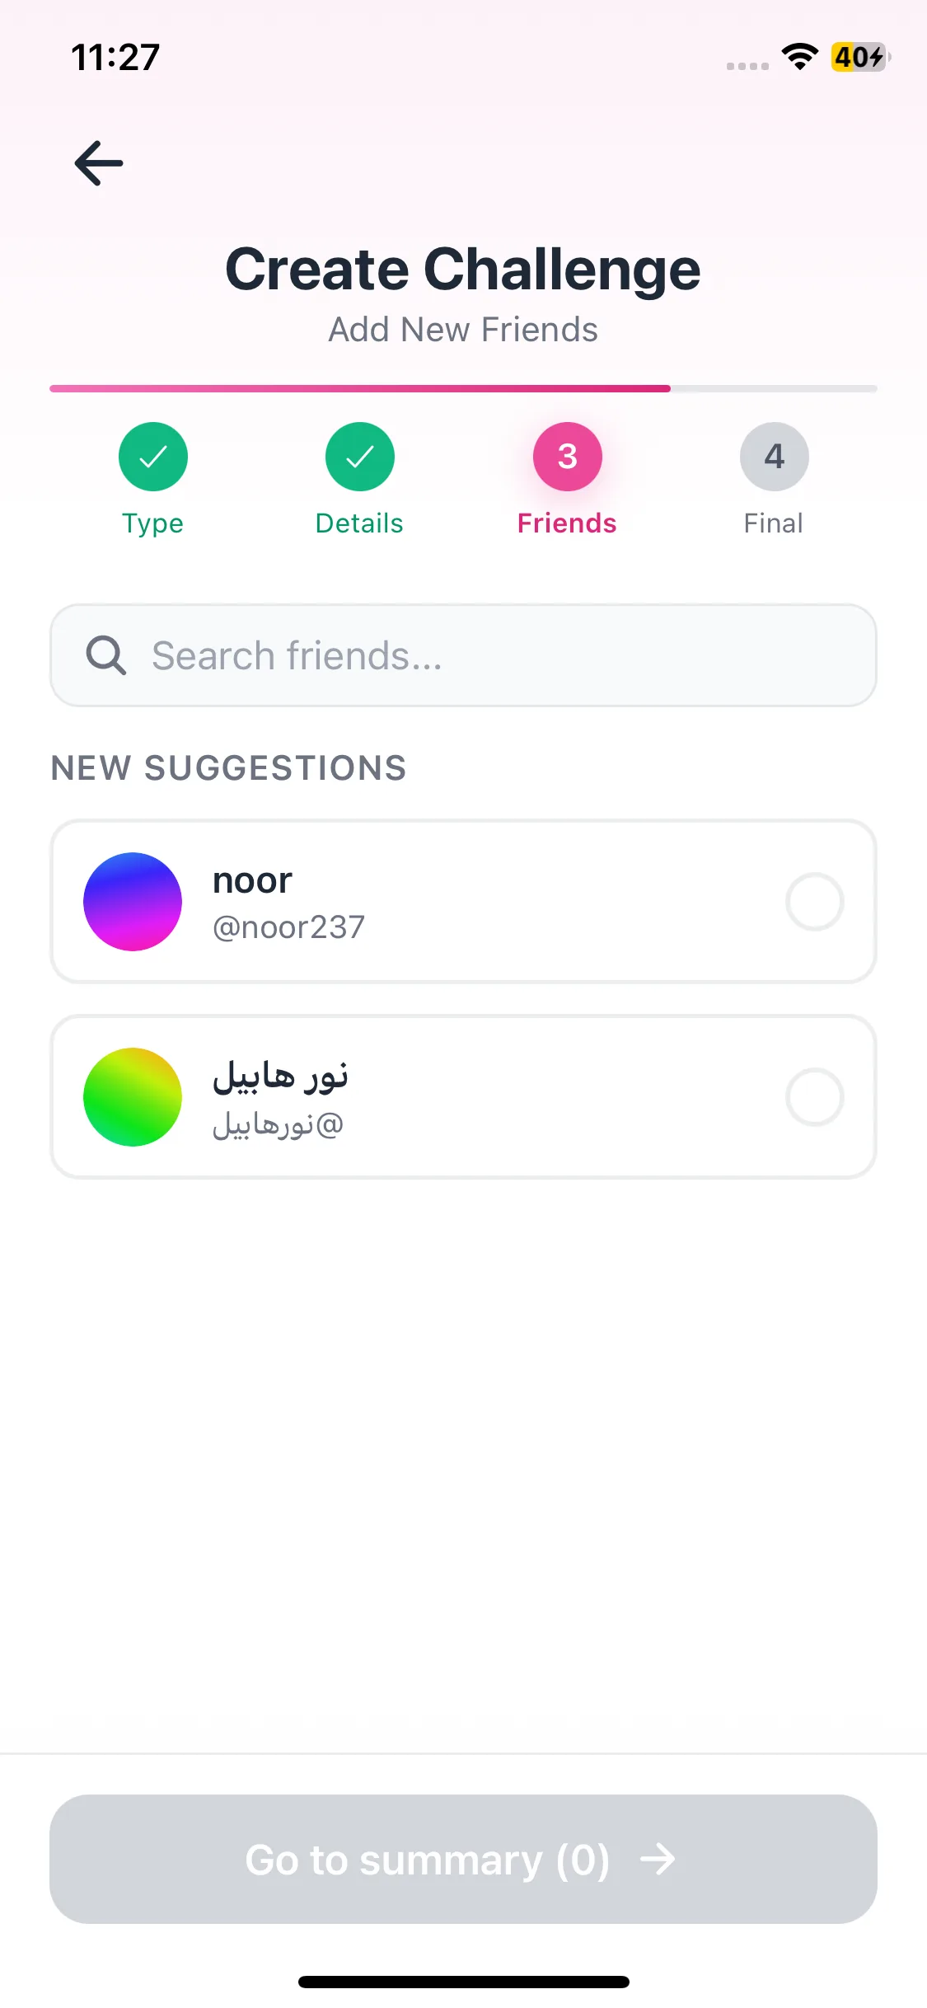
Task: Tap the green Details step checkmark
Action: pos(360,457)
